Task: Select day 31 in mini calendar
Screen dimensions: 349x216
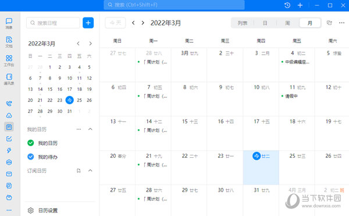Action: (x=69, y=111)
